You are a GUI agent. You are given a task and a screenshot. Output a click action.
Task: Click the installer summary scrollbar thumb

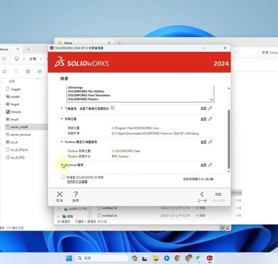229,139
